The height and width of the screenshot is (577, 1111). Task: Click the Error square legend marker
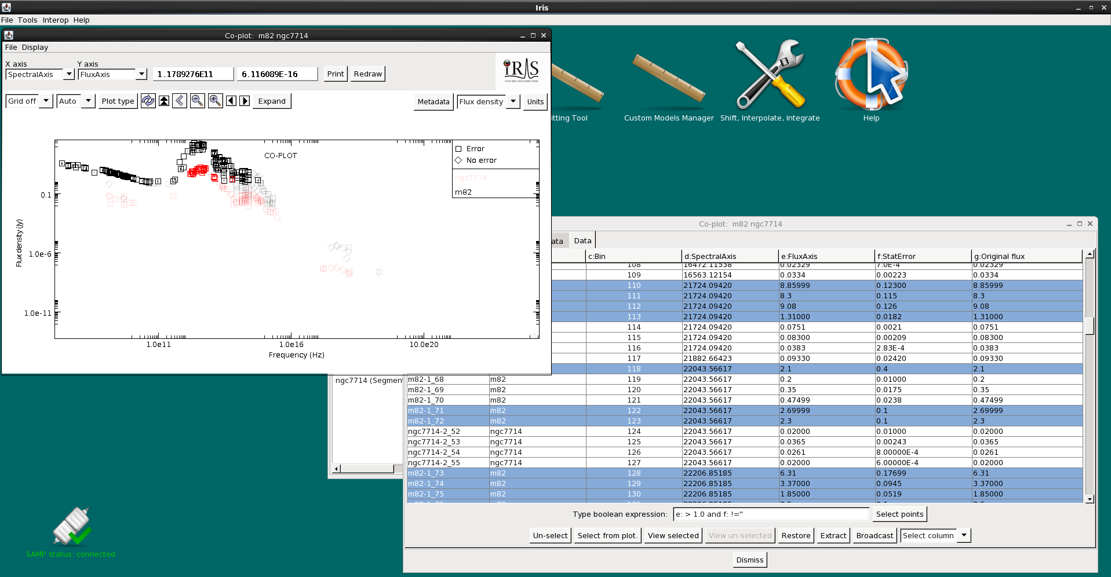coord(458,149)
